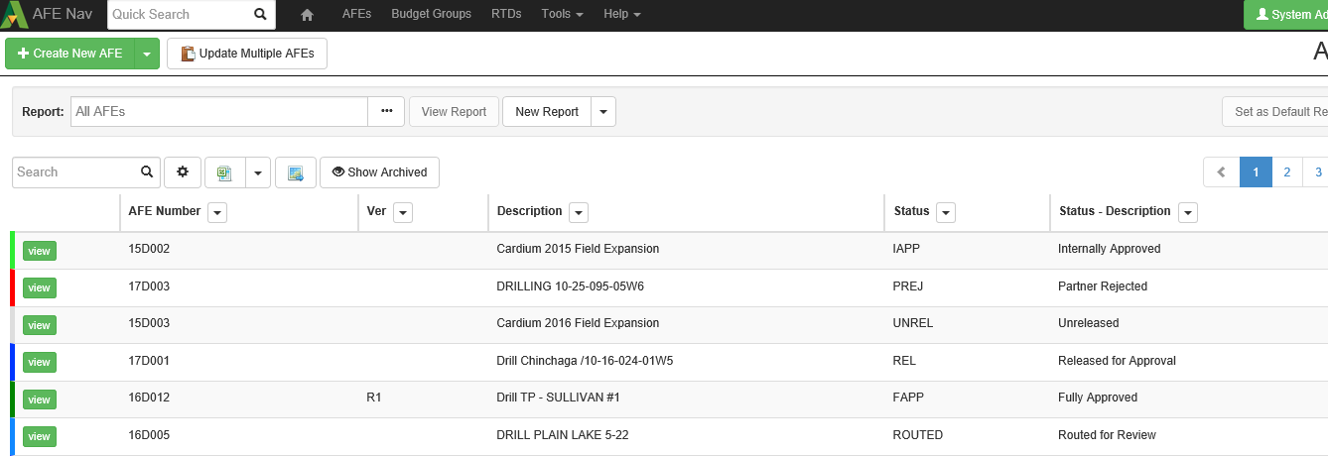Click Update Multiple AFEs button

(247, 54)
